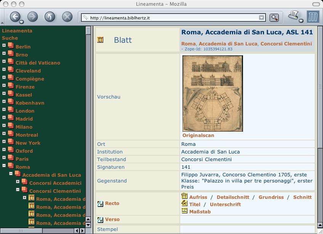Click the Mozilla throbber logo icon

tap(313, 17)
